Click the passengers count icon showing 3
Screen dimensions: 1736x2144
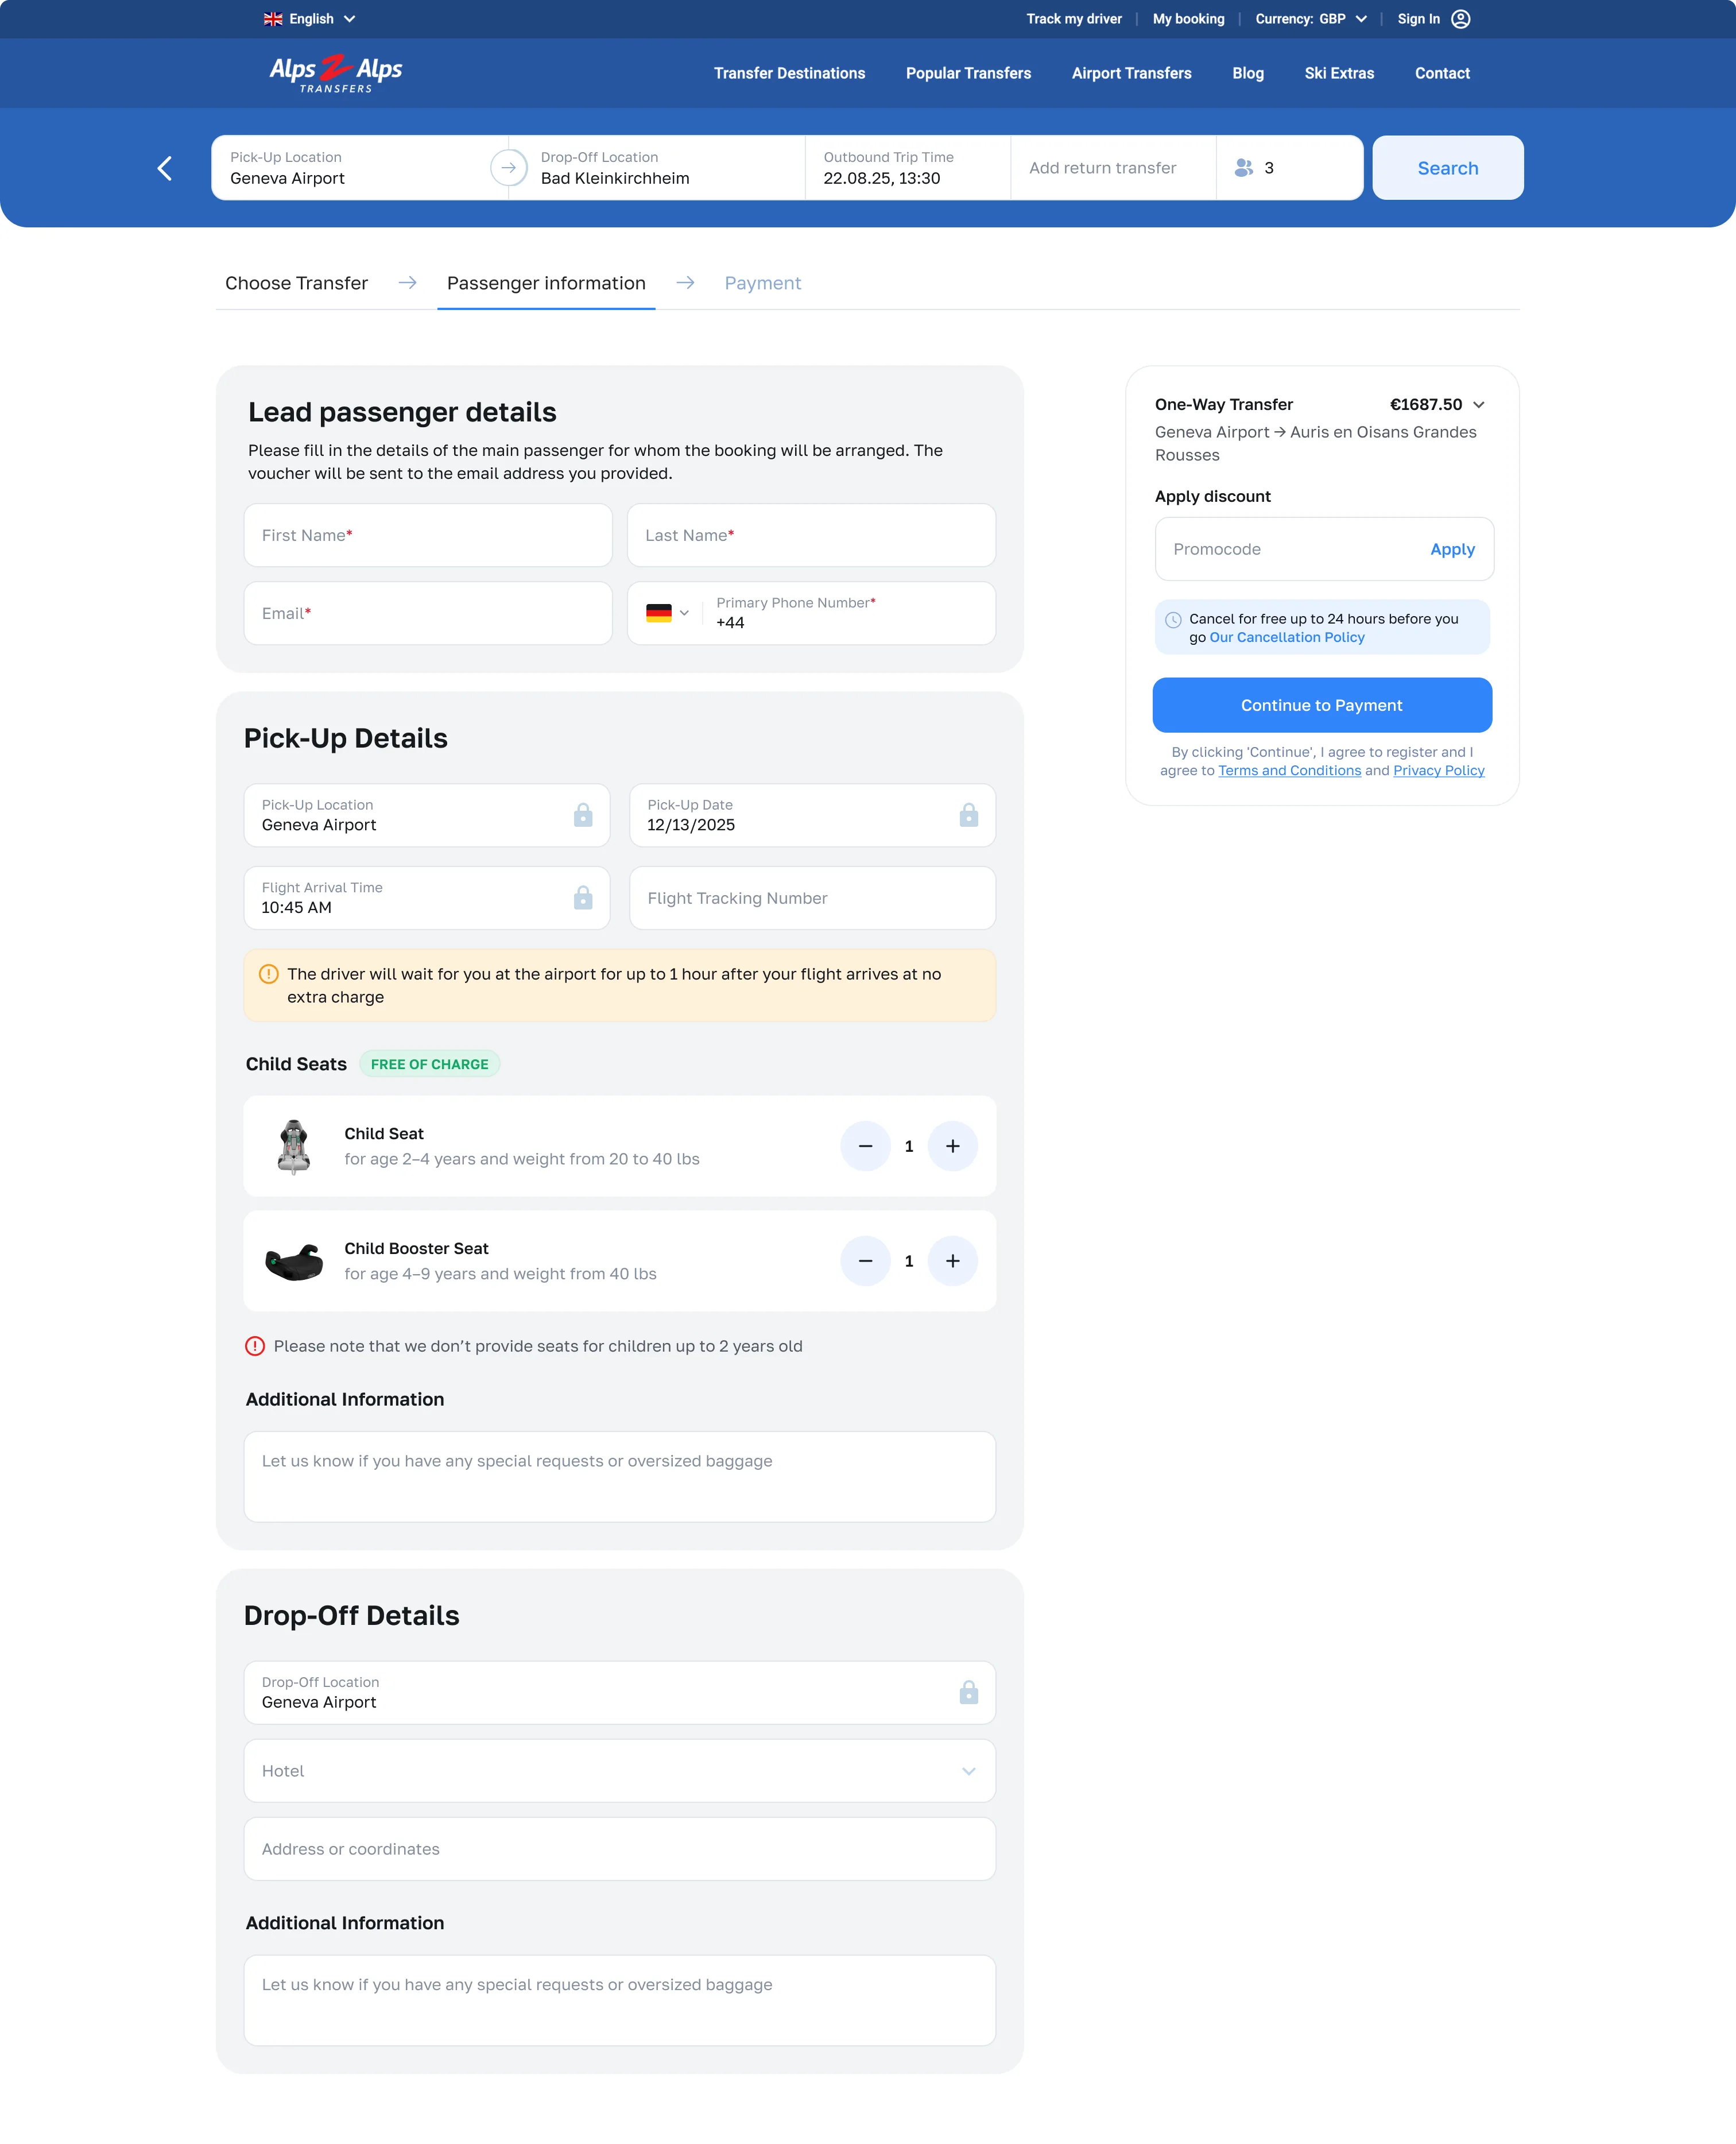point(1244,167)
